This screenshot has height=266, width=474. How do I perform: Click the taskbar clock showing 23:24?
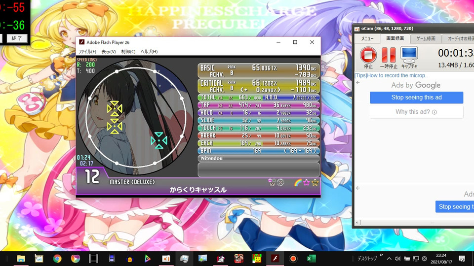441,259
